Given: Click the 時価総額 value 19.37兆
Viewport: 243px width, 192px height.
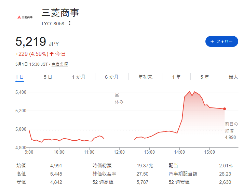Looking at the screenshot, I should 145,166.
